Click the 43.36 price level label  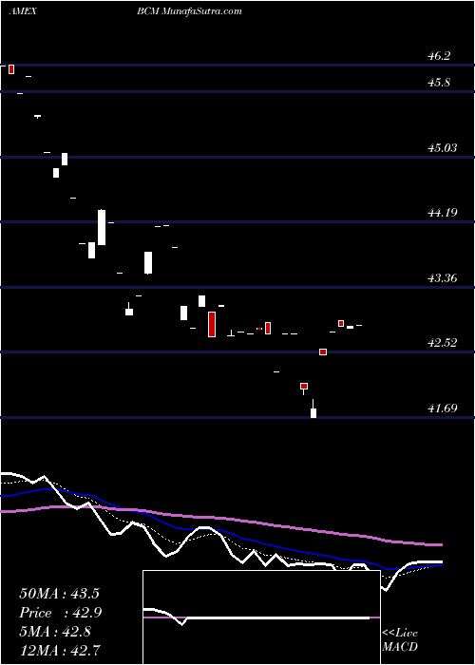(442, 278)
